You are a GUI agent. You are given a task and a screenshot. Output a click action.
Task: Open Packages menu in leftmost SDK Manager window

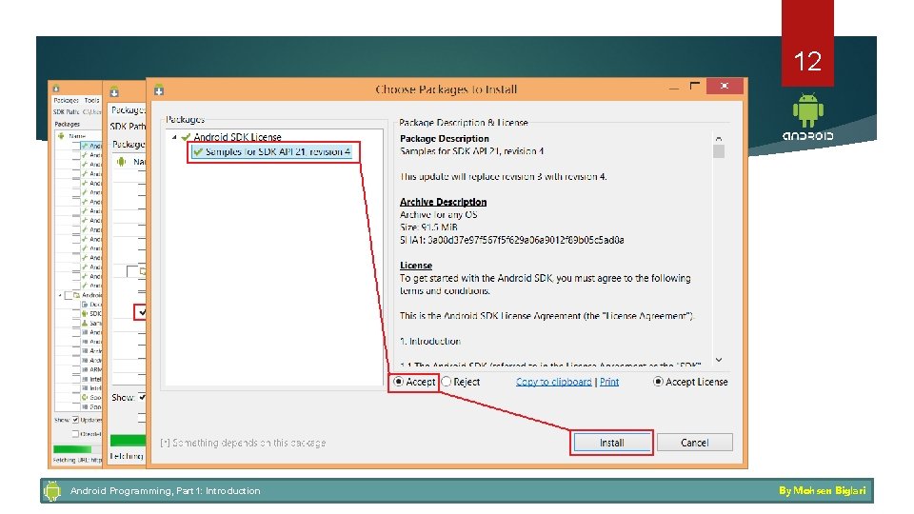(66, 100)
